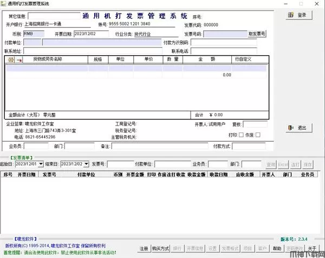Click the 联系地址 address input field
Image resolution: width=325 pixels, height=258 pixels.
click(92, 51)
